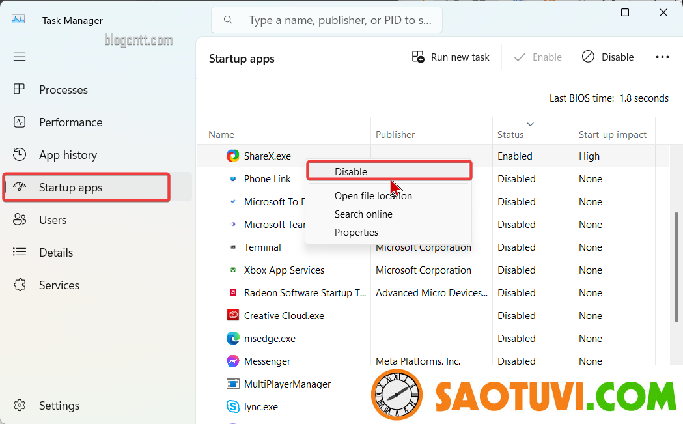Image resolution: width=683 pixels, height=424 pixels.
Task: Click the search magnifier icon
Action: (x=228, y=20)
